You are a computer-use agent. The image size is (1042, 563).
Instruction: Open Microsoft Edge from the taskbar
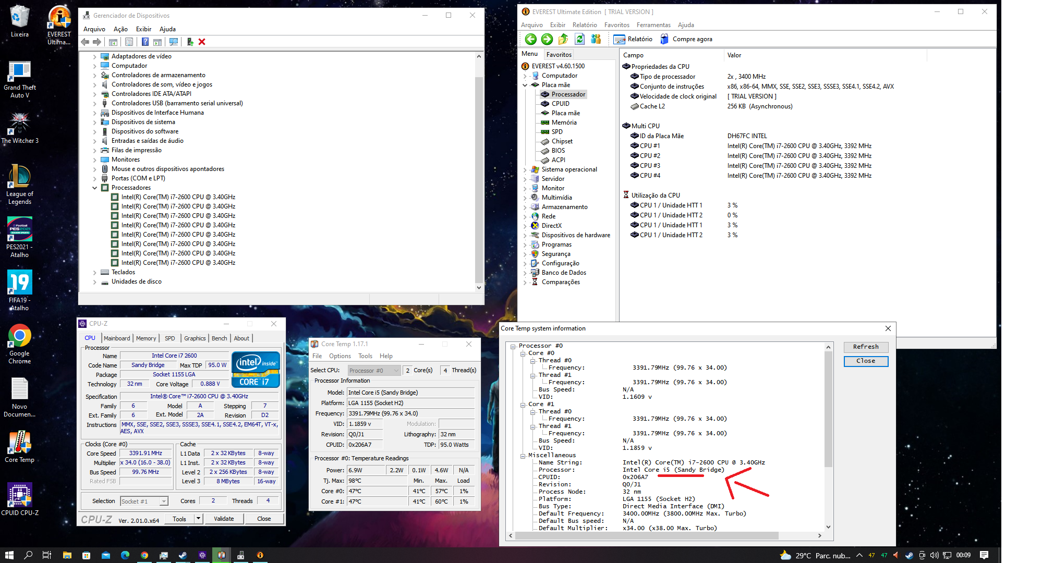point(125,555)
